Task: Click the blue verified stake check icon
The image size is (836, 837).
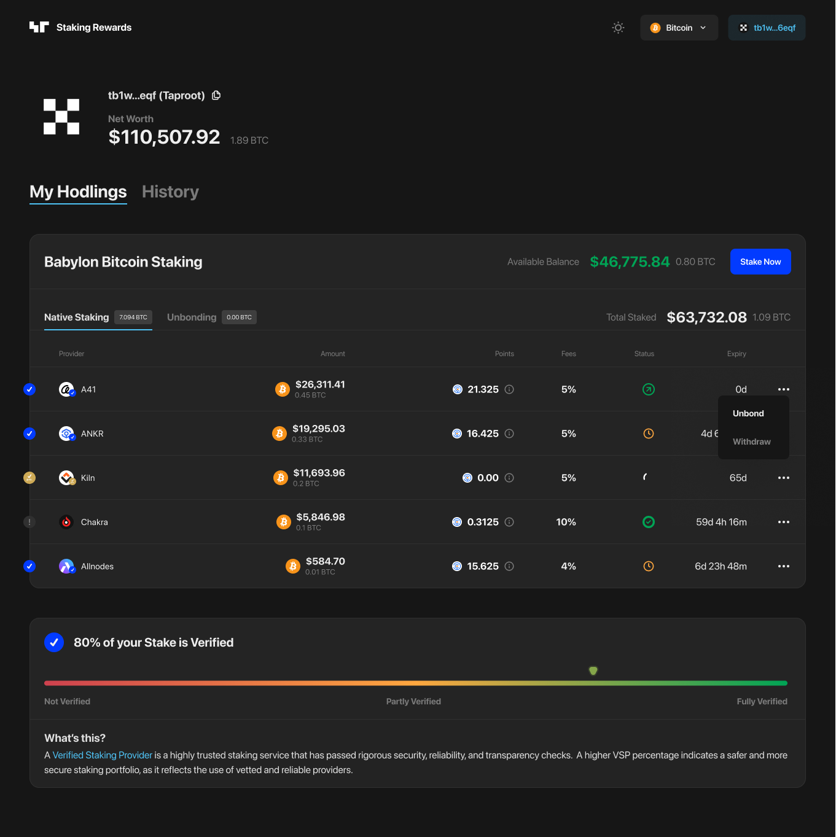Action: point(54,642)
